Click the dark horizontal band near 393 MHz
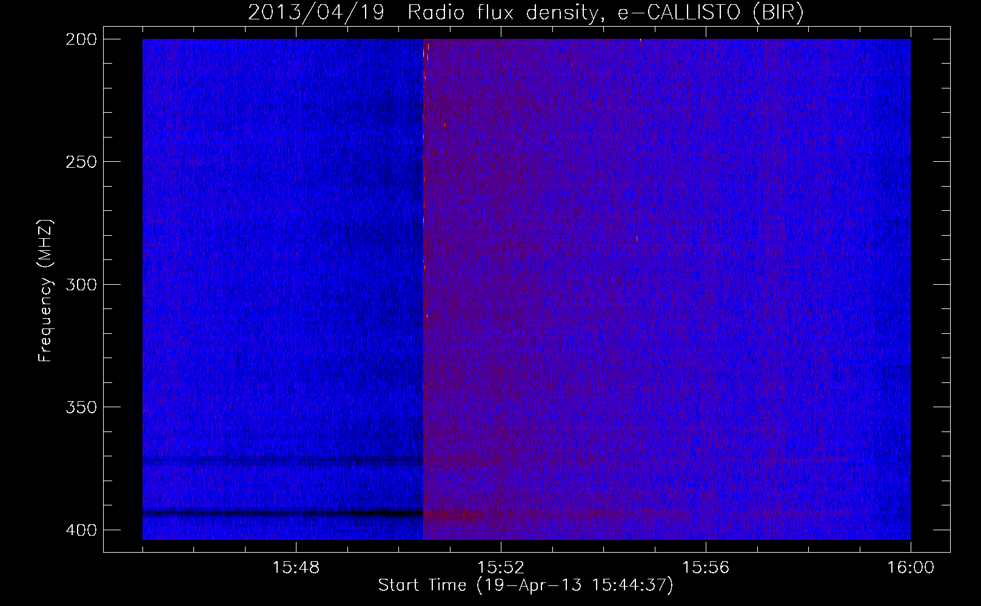Screen dimensions: 981x606 [x=283, y=513]
